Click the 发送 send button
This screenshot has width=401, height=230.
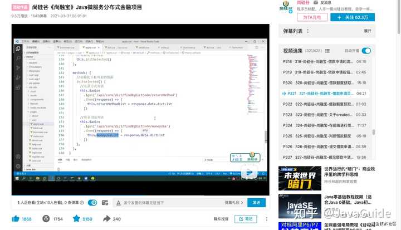(x=256, y=203)
